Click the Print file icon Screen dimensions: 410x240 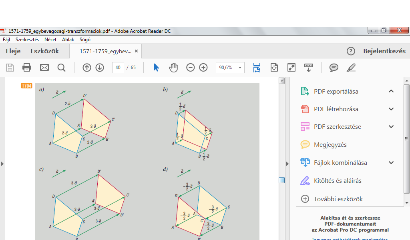(27, 68)
